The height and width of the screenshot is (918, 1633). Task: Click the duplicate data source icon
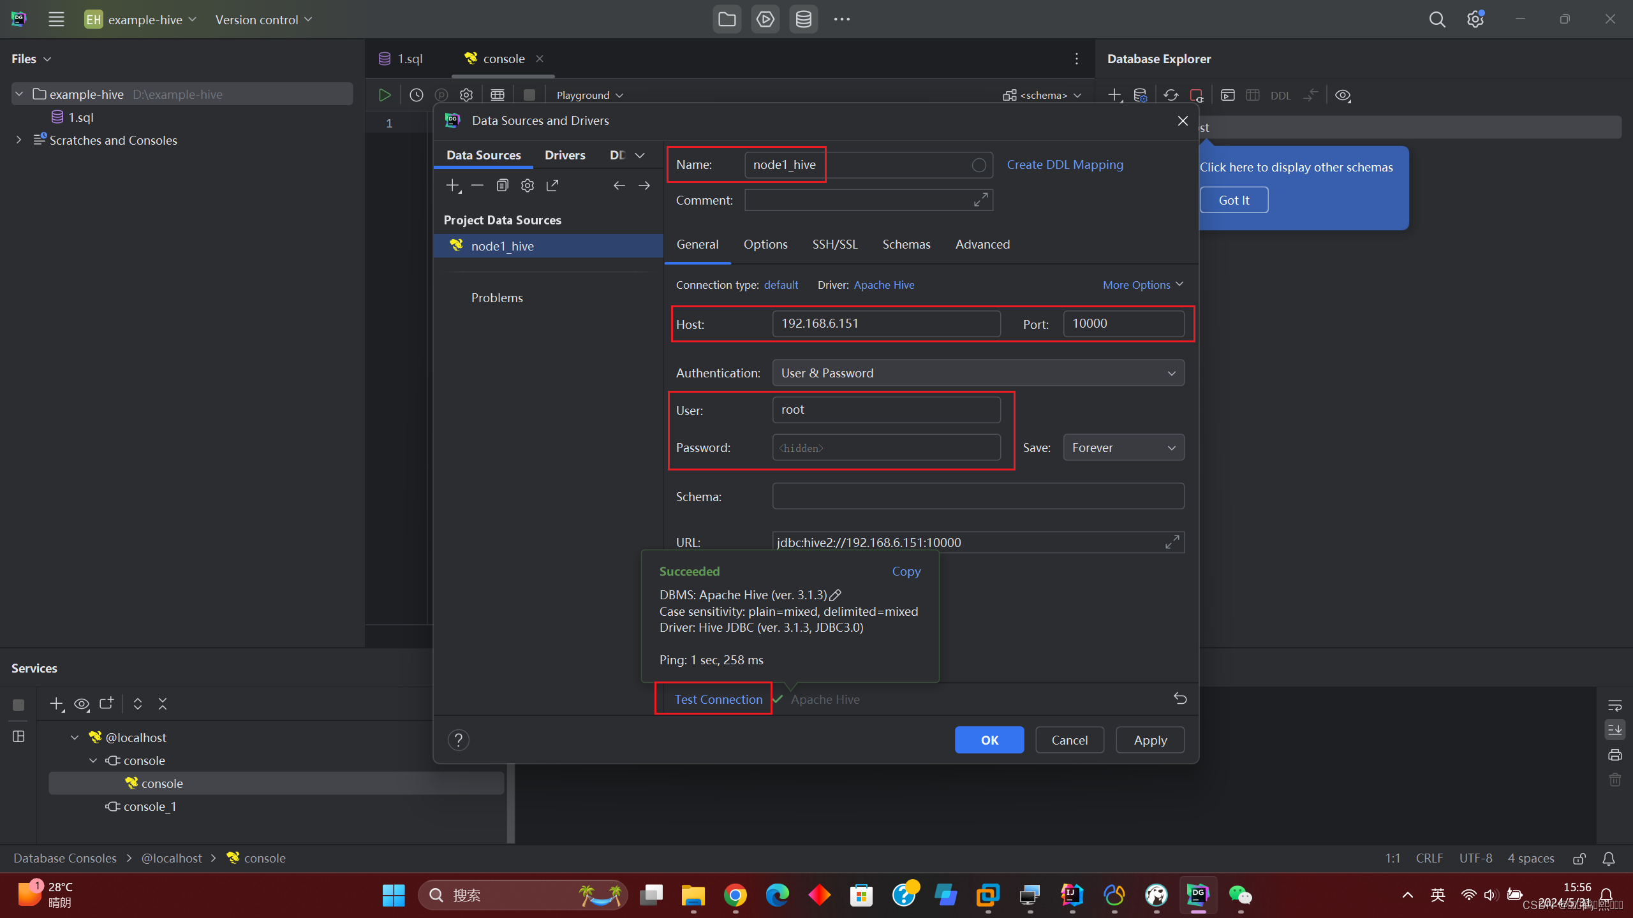[x=502, y=186]
